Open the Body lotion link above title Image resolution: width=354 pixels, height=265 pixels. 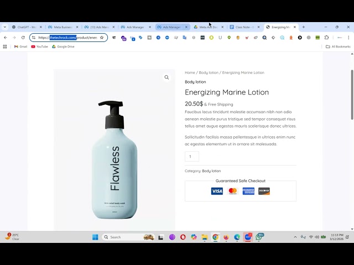(x=195, y=82)
